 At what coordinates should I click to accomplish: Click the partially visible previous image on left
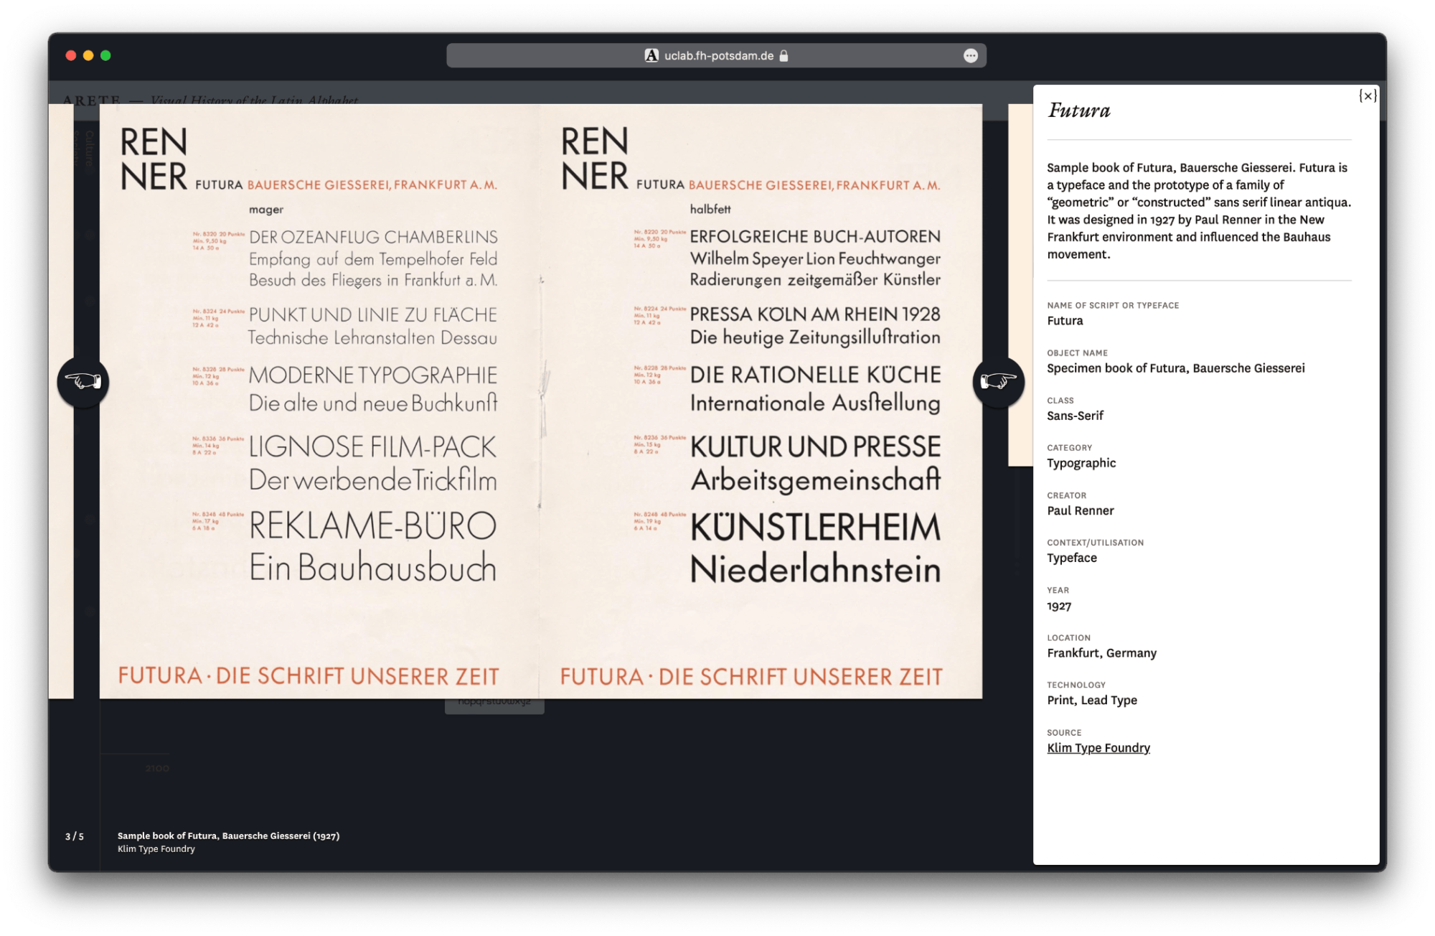[61, 401]
